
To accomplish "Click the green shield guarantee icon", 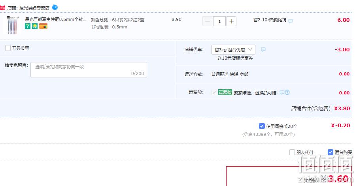I will (x=35, y=26).
